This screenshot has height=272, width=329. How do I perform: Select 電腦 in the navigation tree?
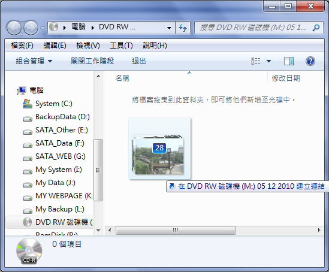pos(37,90)
